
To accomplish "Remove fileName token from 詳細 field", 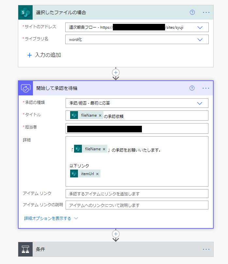I will 104,149.
